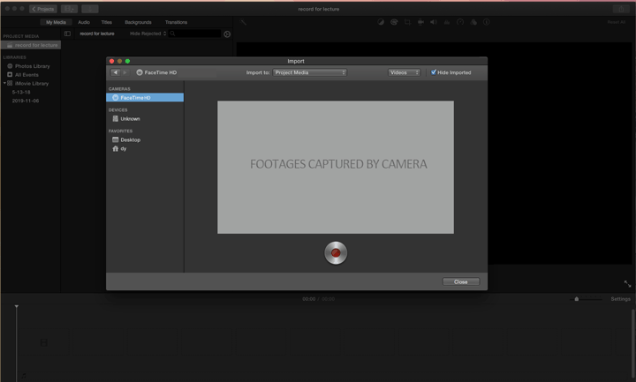
Task: Open the Import to Project Media dropdown
Action: click(x=309, y=72)
